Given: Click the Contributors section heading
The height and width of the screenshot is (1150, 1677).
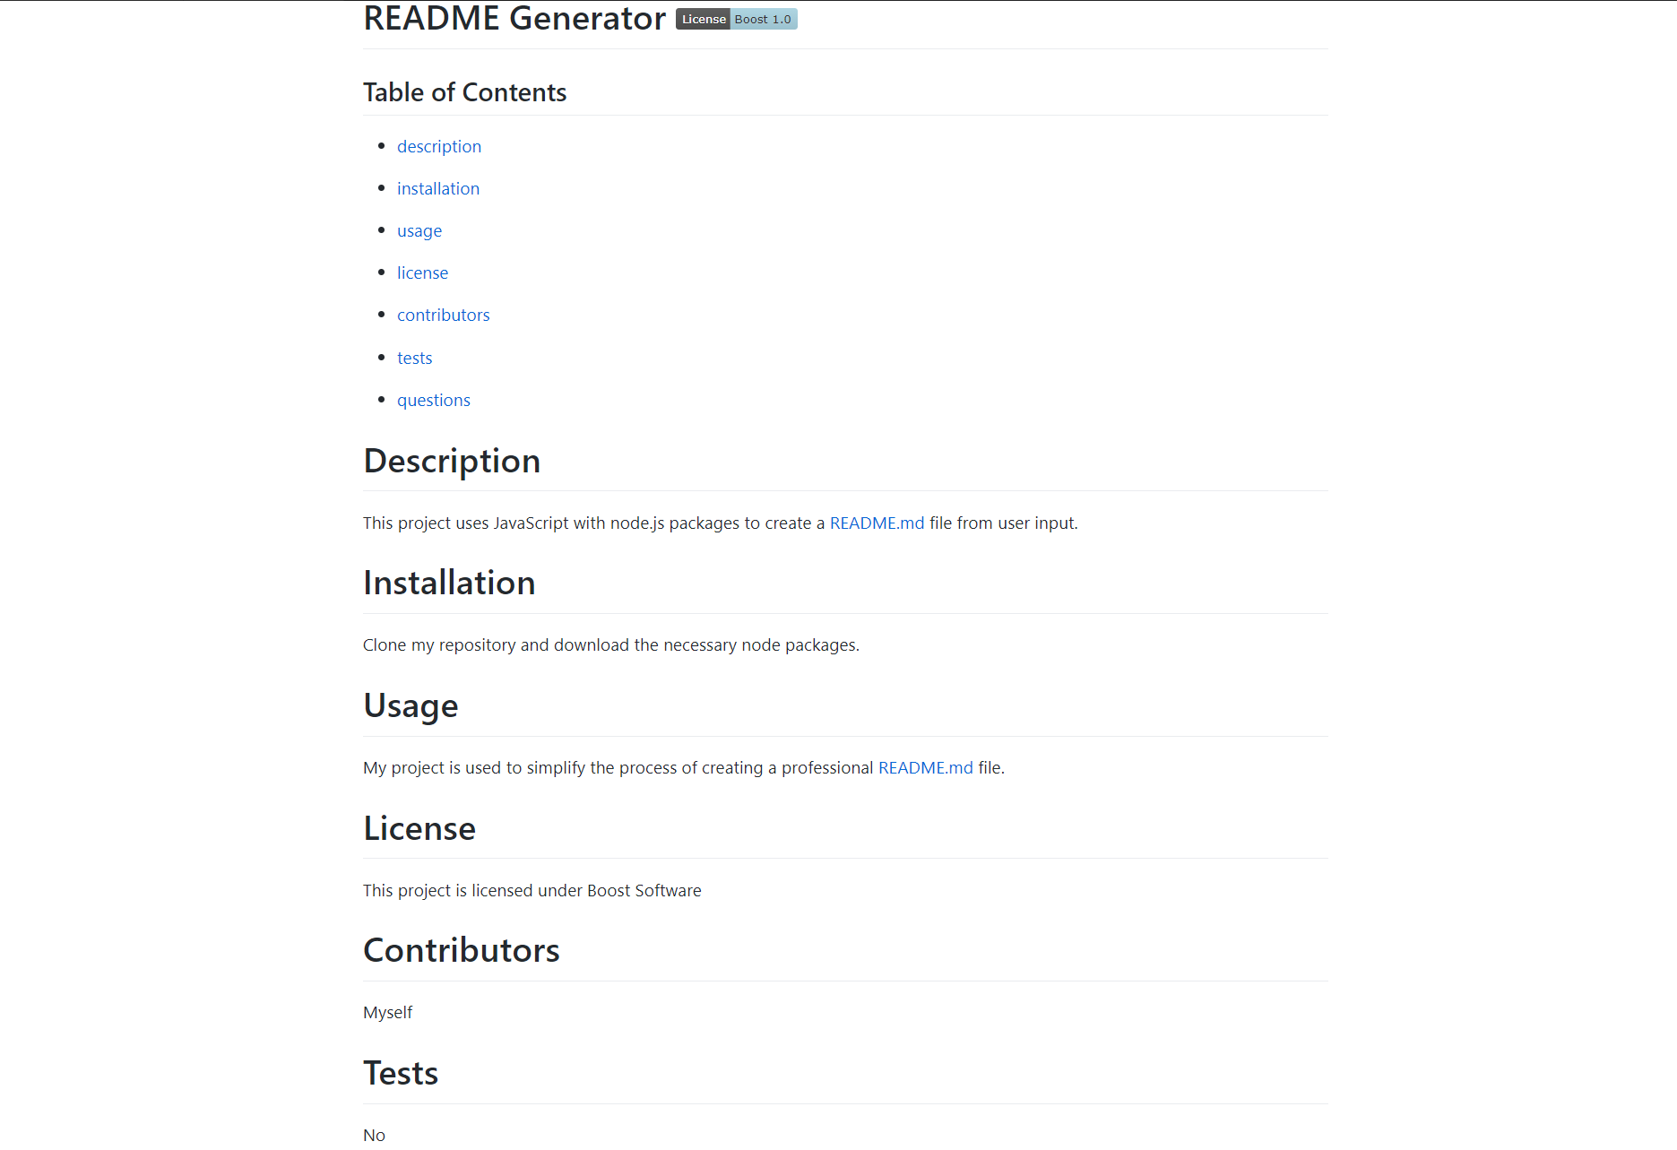Looking at the screenshot, I should 461,950.
